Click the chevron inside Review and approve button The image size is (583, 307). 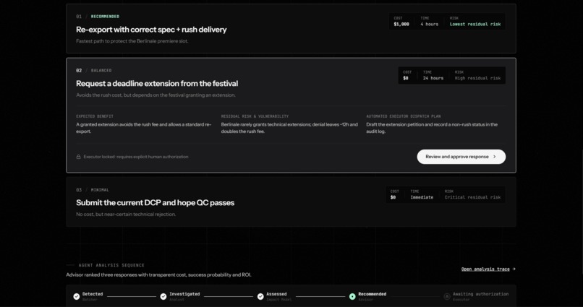click(495, 157)
